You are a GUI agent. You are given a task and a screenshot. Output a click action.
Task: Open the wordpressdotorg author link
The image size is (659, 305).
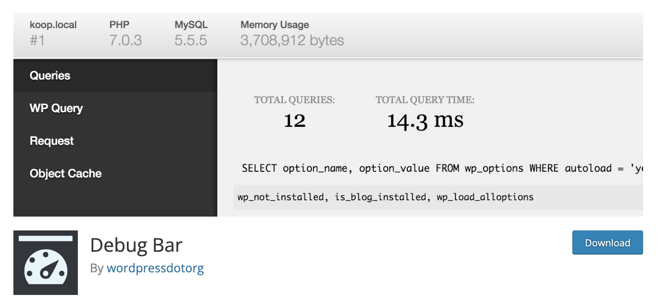pyautogui.click(x=155, y=268)
